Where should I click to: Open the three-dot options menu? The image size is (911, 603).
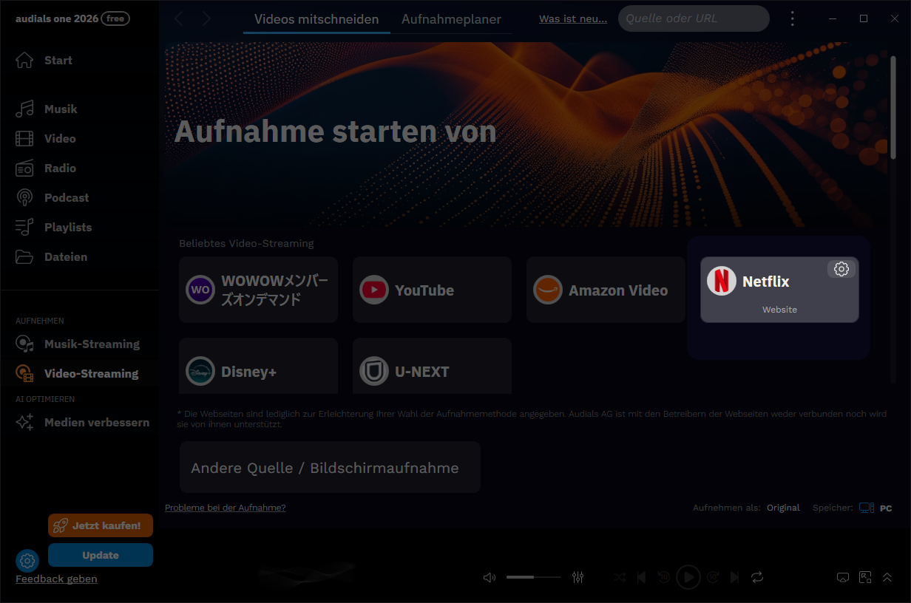pyautogui.click(x=793, y=18)
